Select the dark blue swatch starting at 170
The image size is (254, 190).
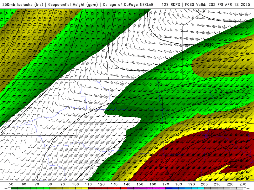coord(169,188)
